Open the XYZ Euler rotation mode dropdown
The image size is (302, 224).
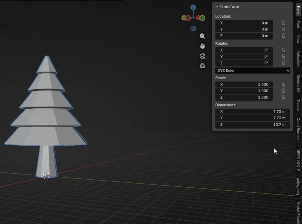[x=253, y=71]
